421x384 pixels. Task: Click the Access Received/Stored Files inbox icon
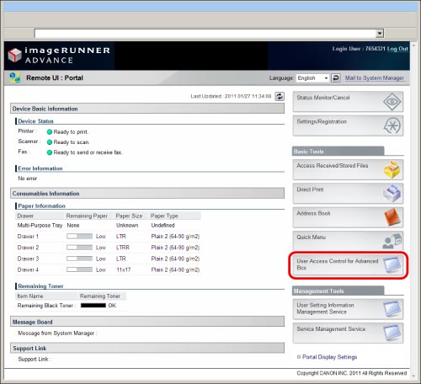click(x=392, y=169)
